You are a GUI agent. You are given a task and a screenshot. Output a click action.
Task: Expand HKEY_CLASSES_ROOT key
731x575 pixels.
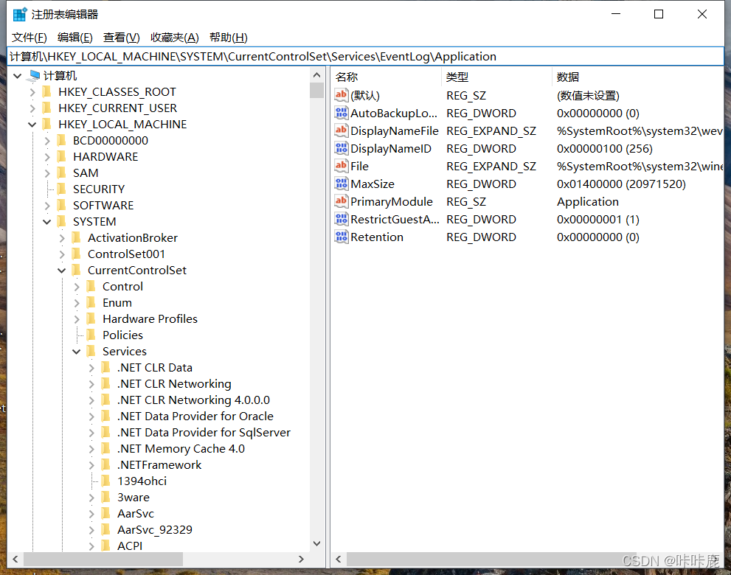[32, 92]
